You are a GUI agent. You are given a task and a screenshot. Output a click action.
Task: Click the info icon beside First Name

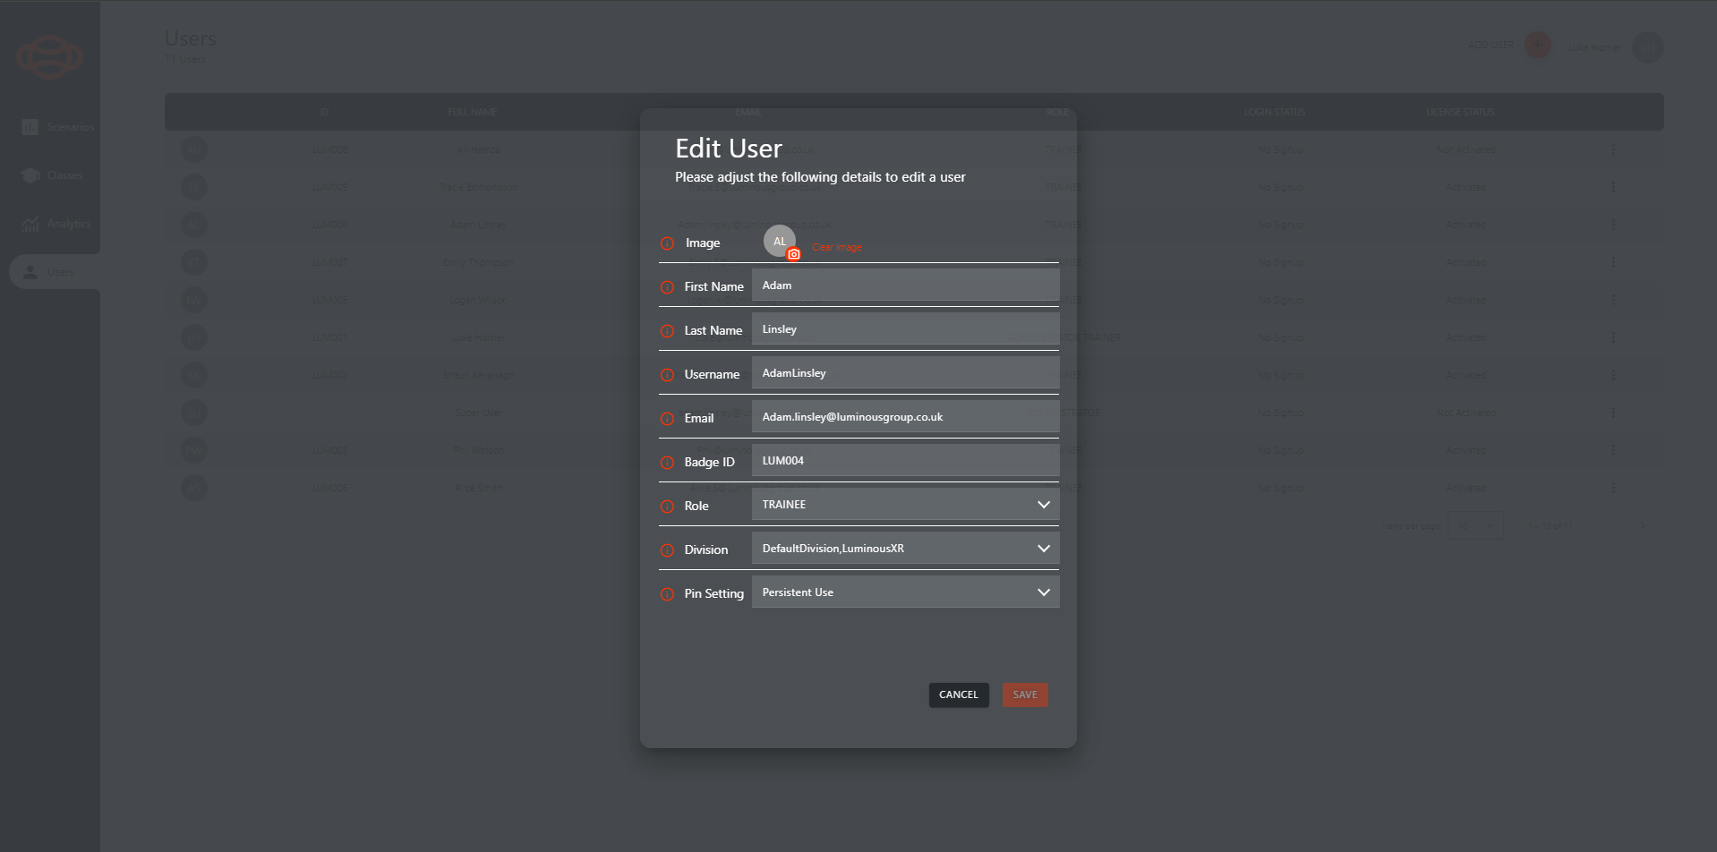(667, 287)
